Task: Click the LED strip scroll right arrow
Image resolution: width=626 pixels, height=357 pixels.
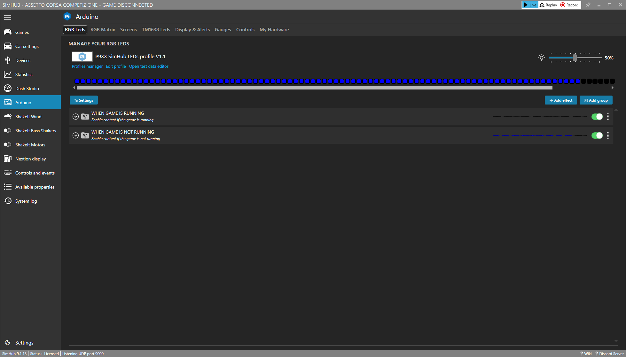Action: [x=612, y=88]
